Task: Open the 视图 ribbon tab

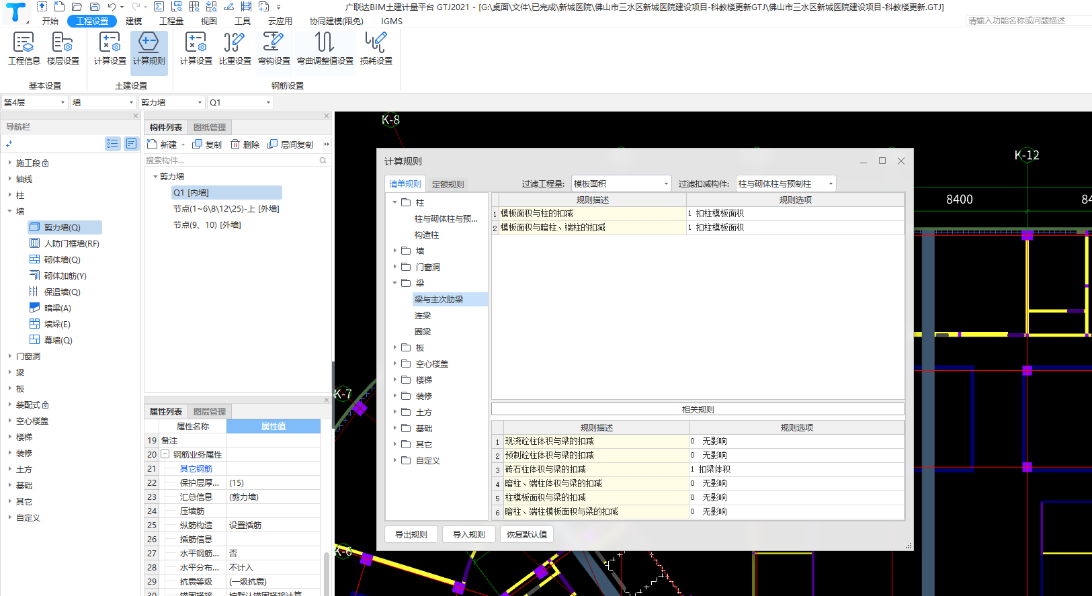Action: click(x=208, y=21)
